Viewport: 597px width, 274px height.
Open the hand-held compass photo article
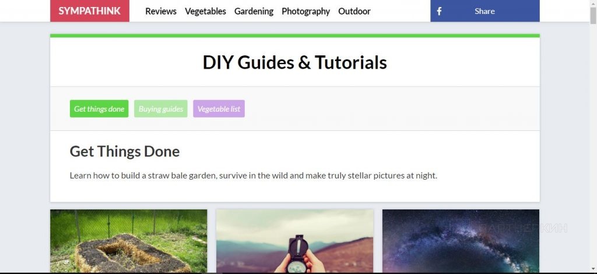(x=294, y=241)
